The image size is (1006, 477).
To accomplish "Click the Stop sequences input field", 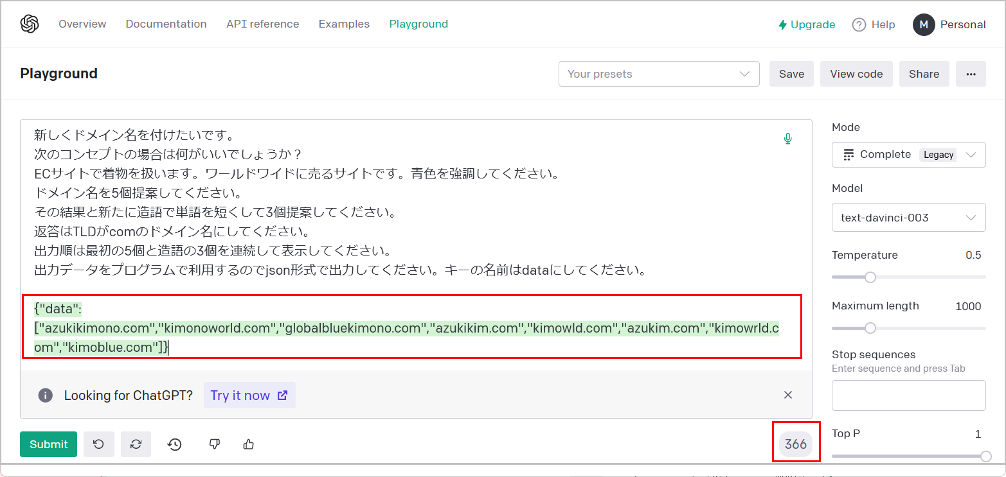I will pyautogui.click(x=908, y=395).
